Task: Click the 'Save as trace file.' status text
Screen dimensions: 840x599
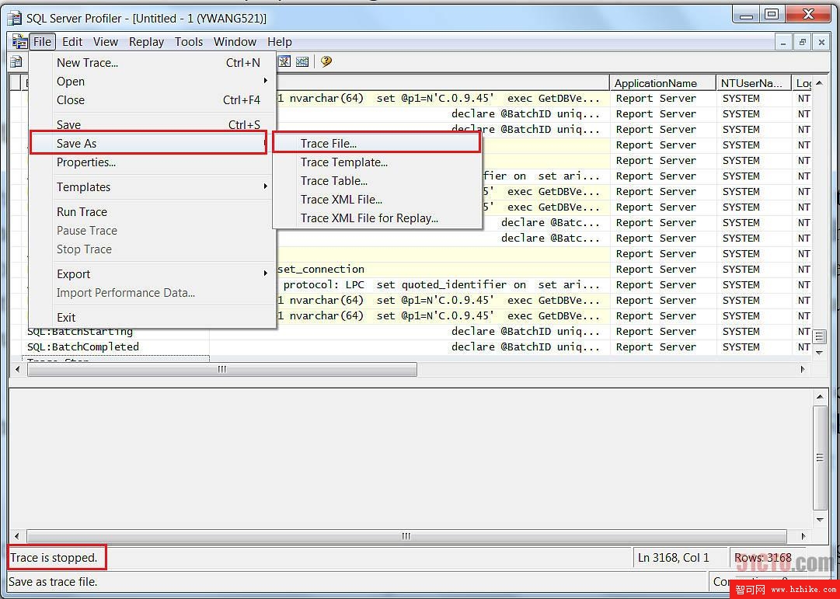Action: [53, 581]
